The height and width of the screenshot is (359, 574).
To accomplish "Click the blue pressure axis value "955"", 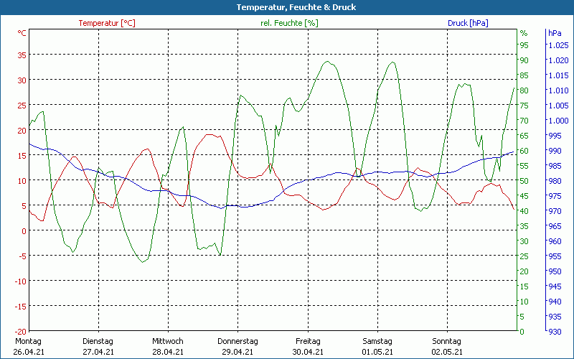I will [x=555, y=256].
